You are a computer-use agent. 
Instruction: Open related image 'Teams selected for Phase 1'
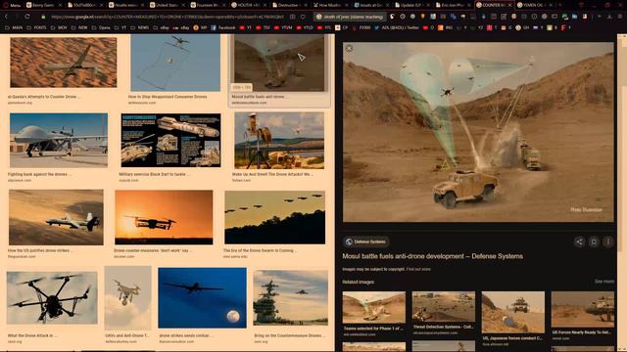point(374,307)
